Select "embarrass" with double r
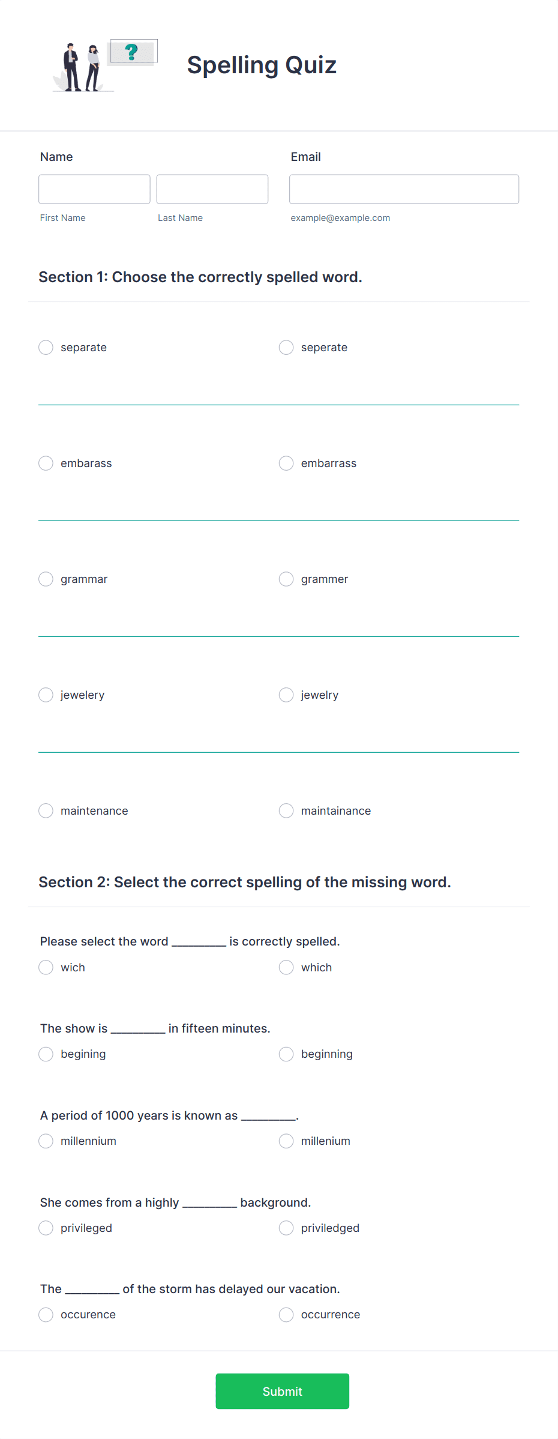558x1439 pixels. [x=286, y=463]
